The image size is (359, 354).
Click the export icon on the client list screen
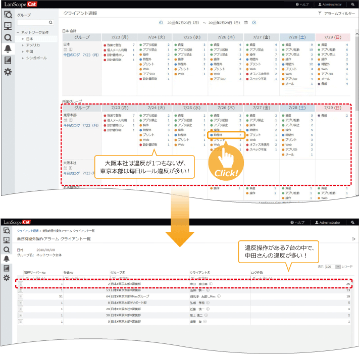(353, 239)
